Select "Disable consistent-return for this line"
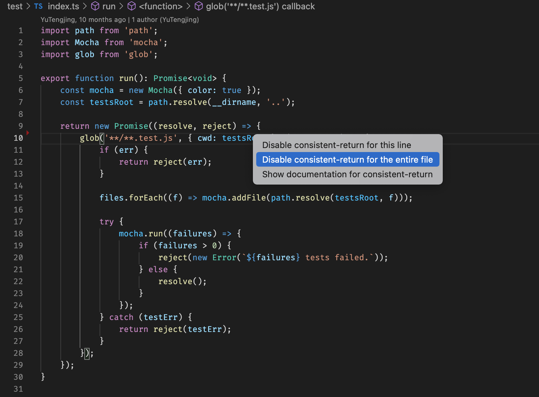539x397 pixels. click(x=337, y=145)
